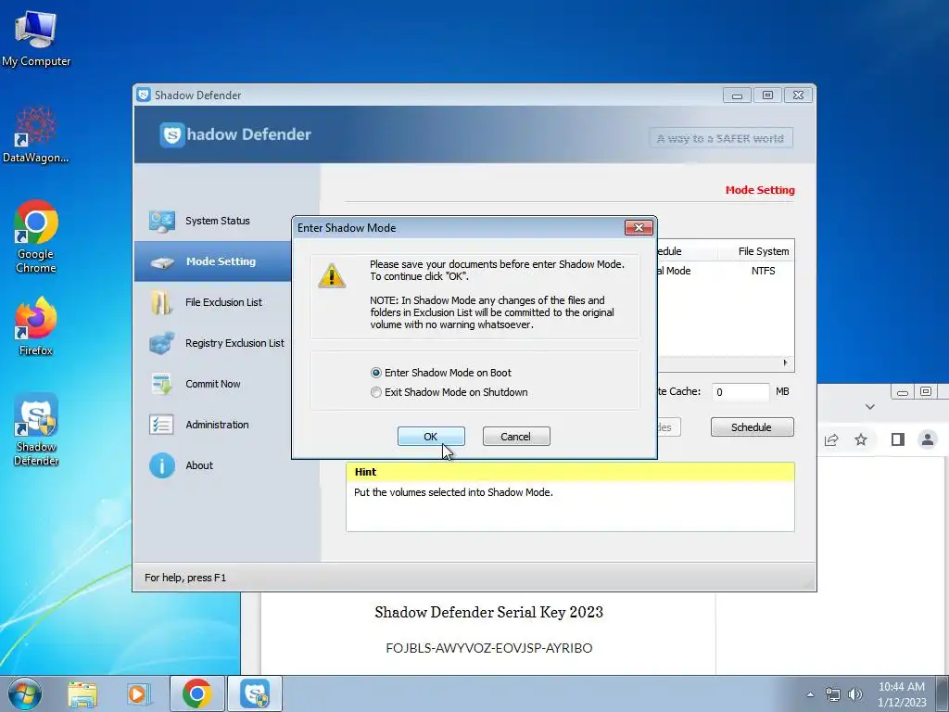The width and height of the screenshot is (949, 712).
Task: Click the 'Shadow Defender Serial Key 2023' heading
Action: (x=489, y=612)
